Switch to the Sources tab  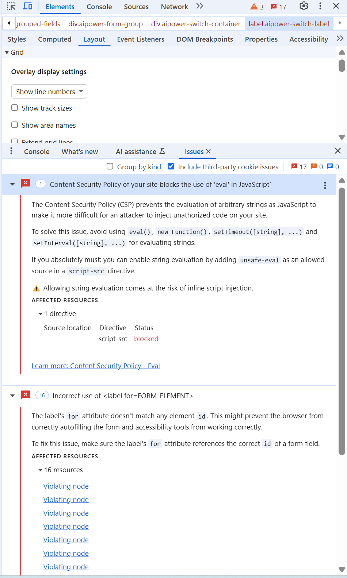click(136, 7)
